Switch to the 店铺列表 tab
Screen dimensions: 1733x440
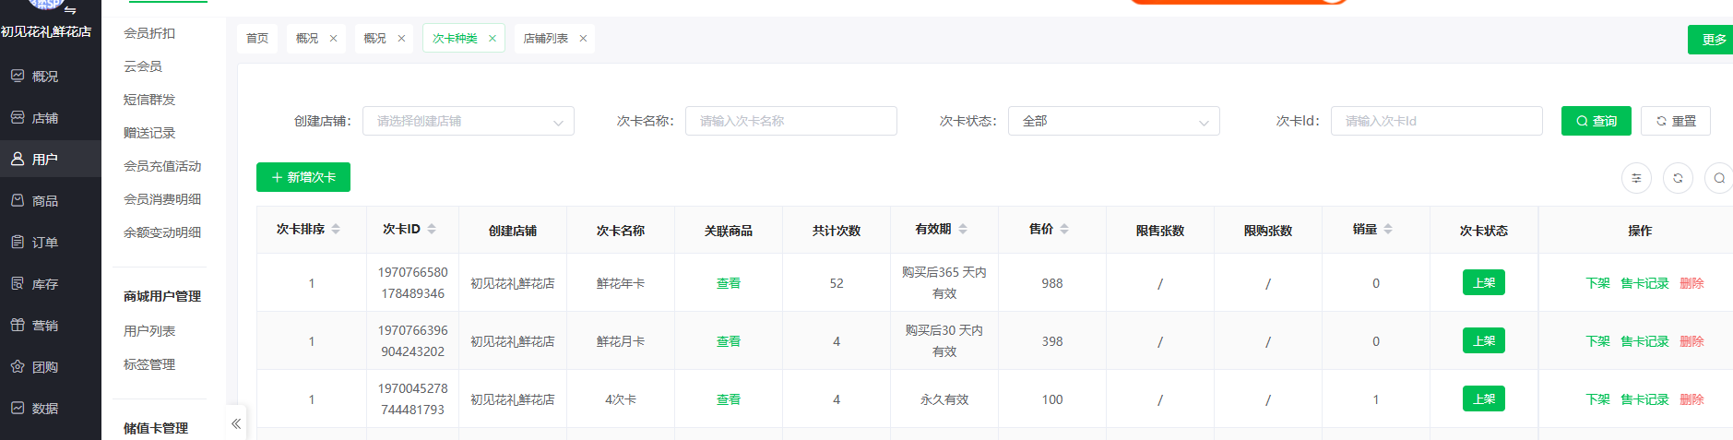click(545, 39)
